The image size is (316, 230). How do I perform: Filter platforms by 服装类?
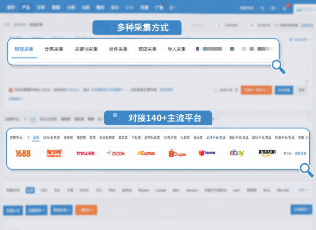pos(68,137)
